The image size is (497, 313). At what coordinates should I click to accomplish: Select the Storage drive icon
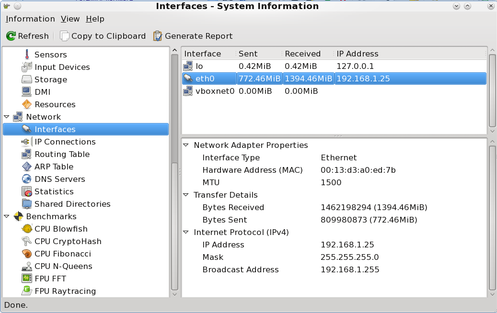click(27, 79)
